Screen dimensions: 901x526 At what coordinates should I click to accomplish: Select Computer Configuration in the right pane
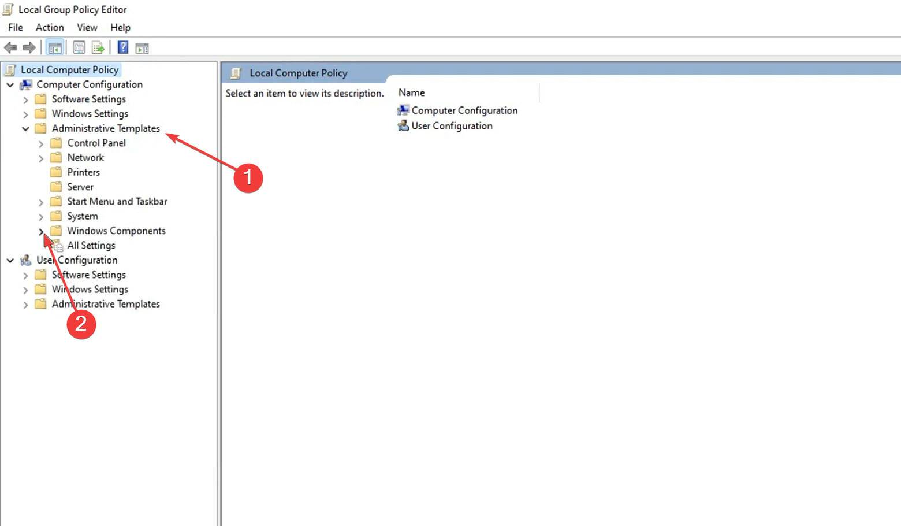[x=464, y=110]
